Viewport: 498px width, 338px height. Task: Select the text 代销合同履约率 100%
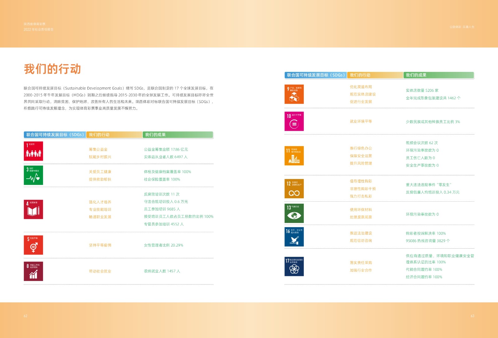tap(424, 270)
